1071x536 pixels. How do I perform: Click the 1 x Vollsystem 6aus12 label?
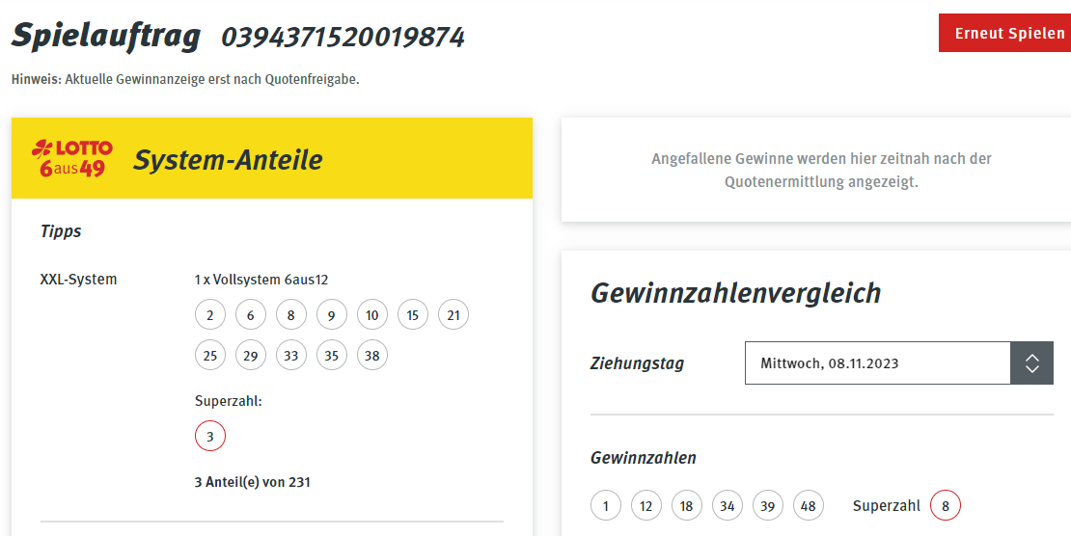[261, 280]
